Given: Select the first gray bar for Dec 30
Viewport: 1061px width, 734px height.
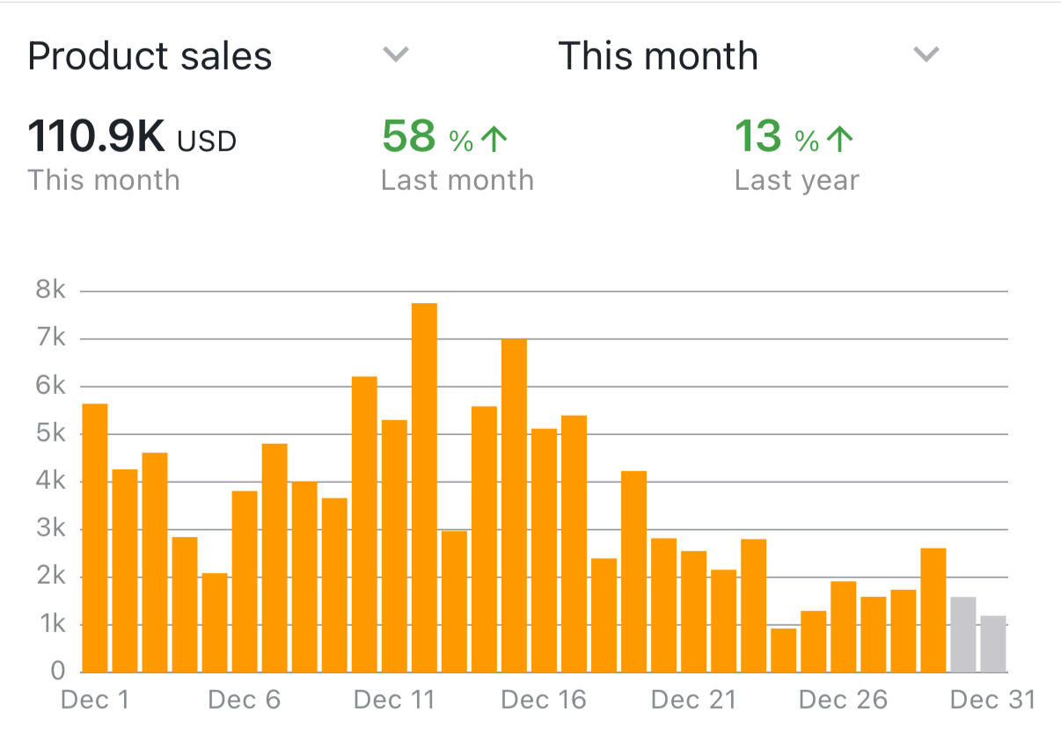Looking at the screenshot, I should (x=963, y=634).
